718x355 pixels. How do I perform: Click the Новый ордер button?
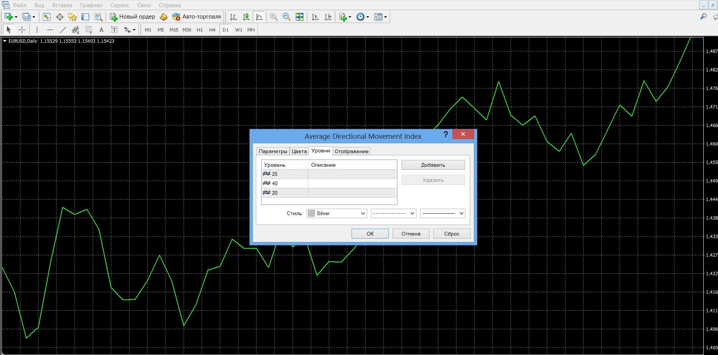pos(132,17)
